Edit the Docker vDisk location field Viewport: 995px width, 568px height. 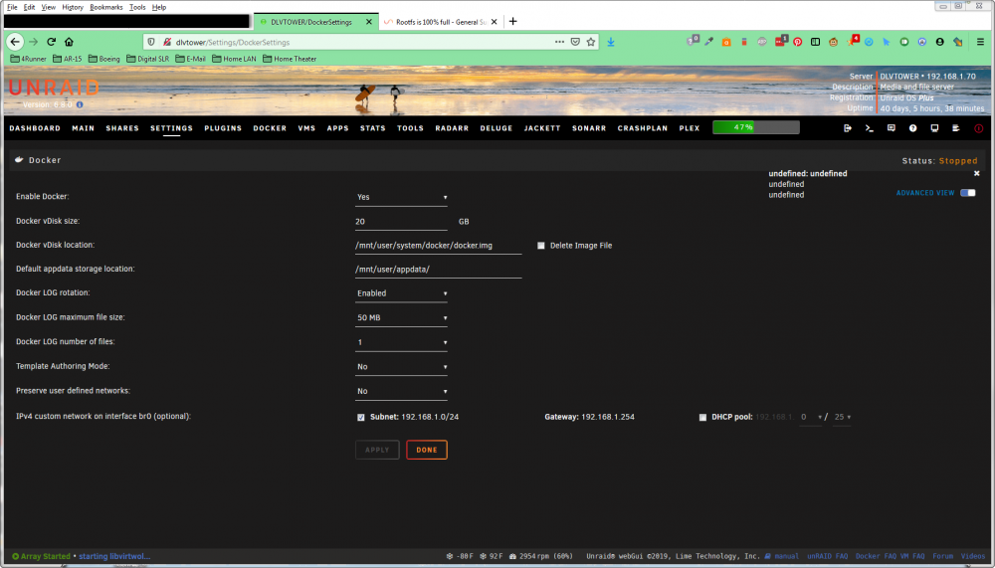tap(438, 246)
